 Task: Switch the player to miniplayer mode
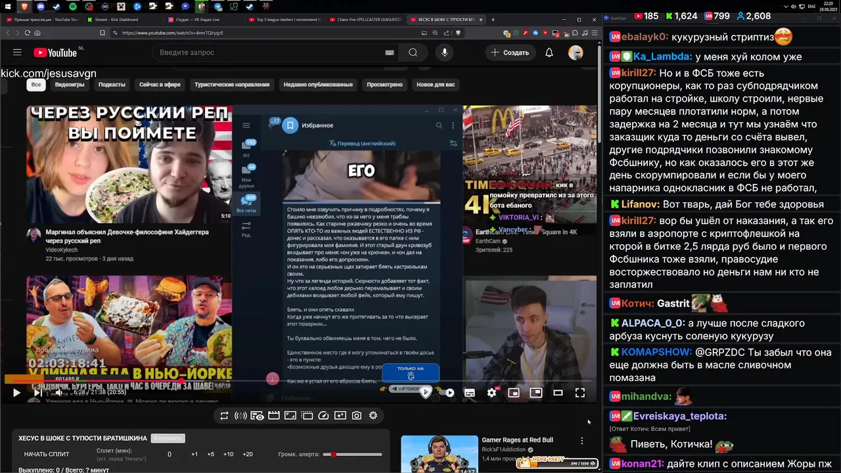[x=514, y=393]
